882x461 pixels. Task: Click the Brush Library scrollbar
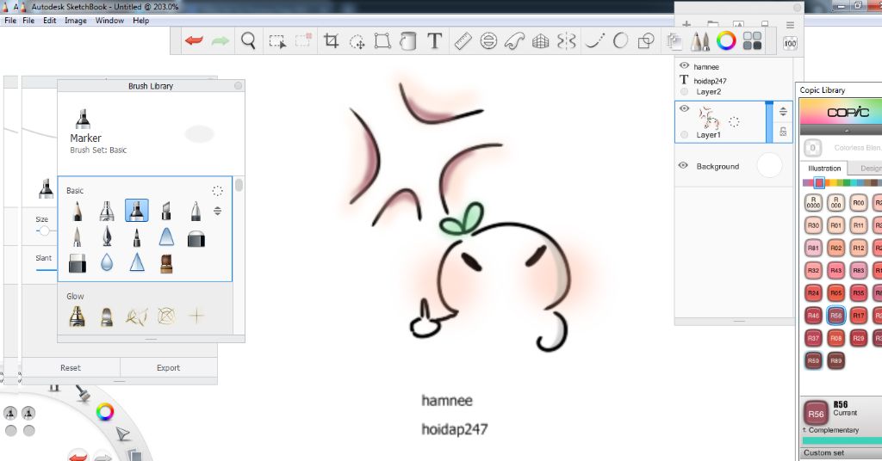[239, 185]
